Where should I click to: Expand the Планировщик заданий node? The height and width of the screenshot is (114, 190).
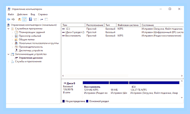point(12,32)
